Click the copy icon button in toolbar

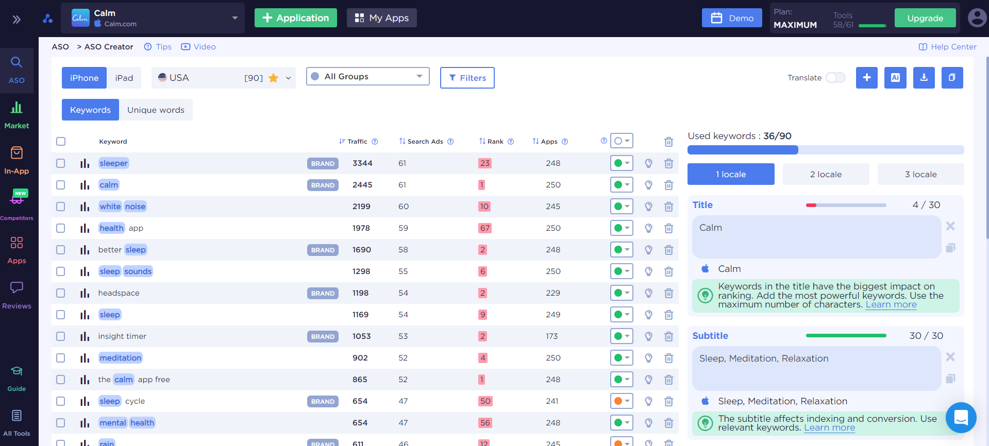click(952, 78)
